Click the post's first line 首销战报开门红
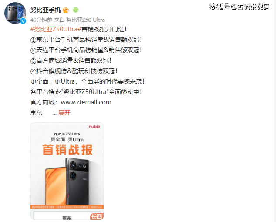The width and height of the screenshot is (276, 222). [x=104, y=29]
